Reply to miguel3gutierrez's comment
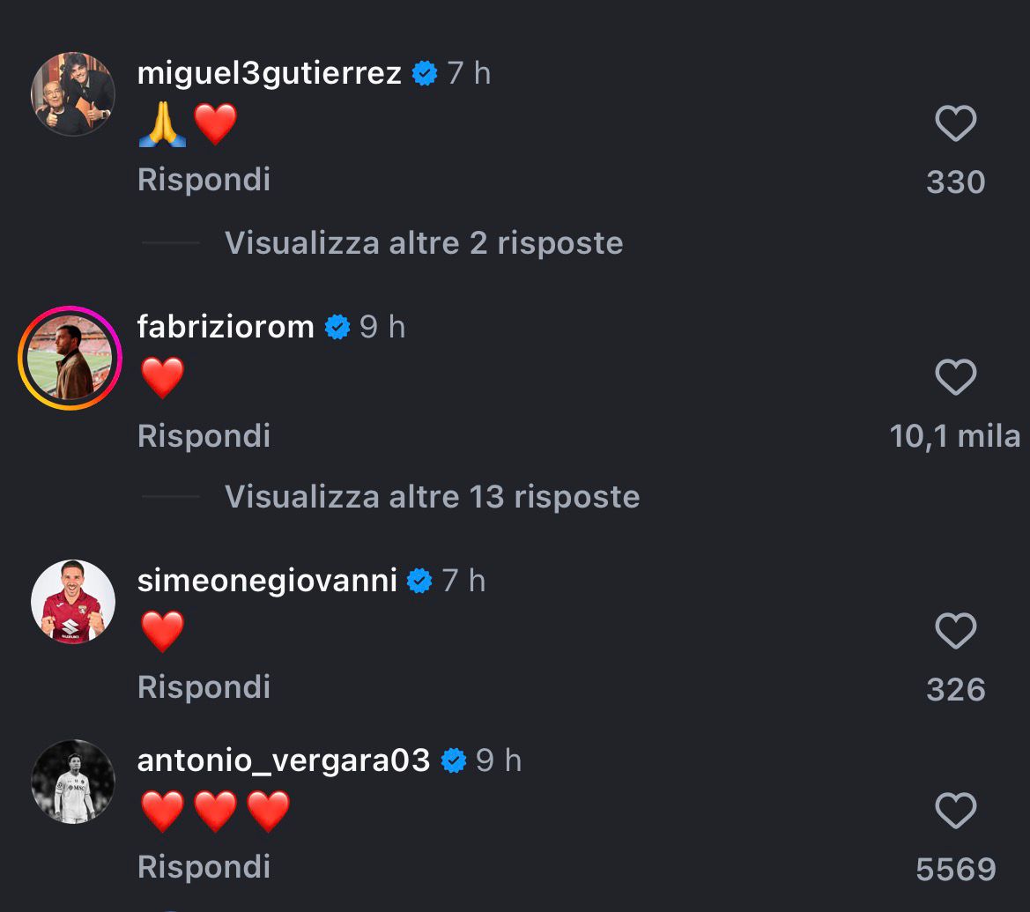1030x912 pixels. pyautogui.click(x=204, y=181)
